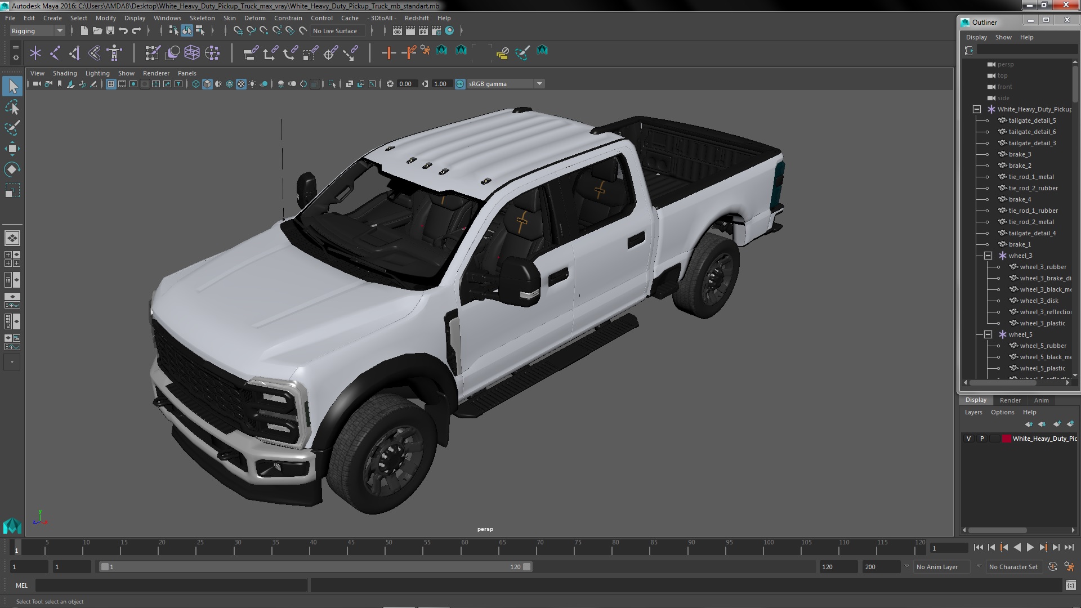Open the Rigging menu set dropdown
Viewport: 1081px width, 608px height.
[x=37, y=31]
